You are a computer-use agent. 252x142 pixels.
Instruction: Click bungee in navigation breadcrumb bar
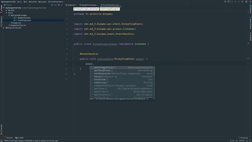[42, 2]
